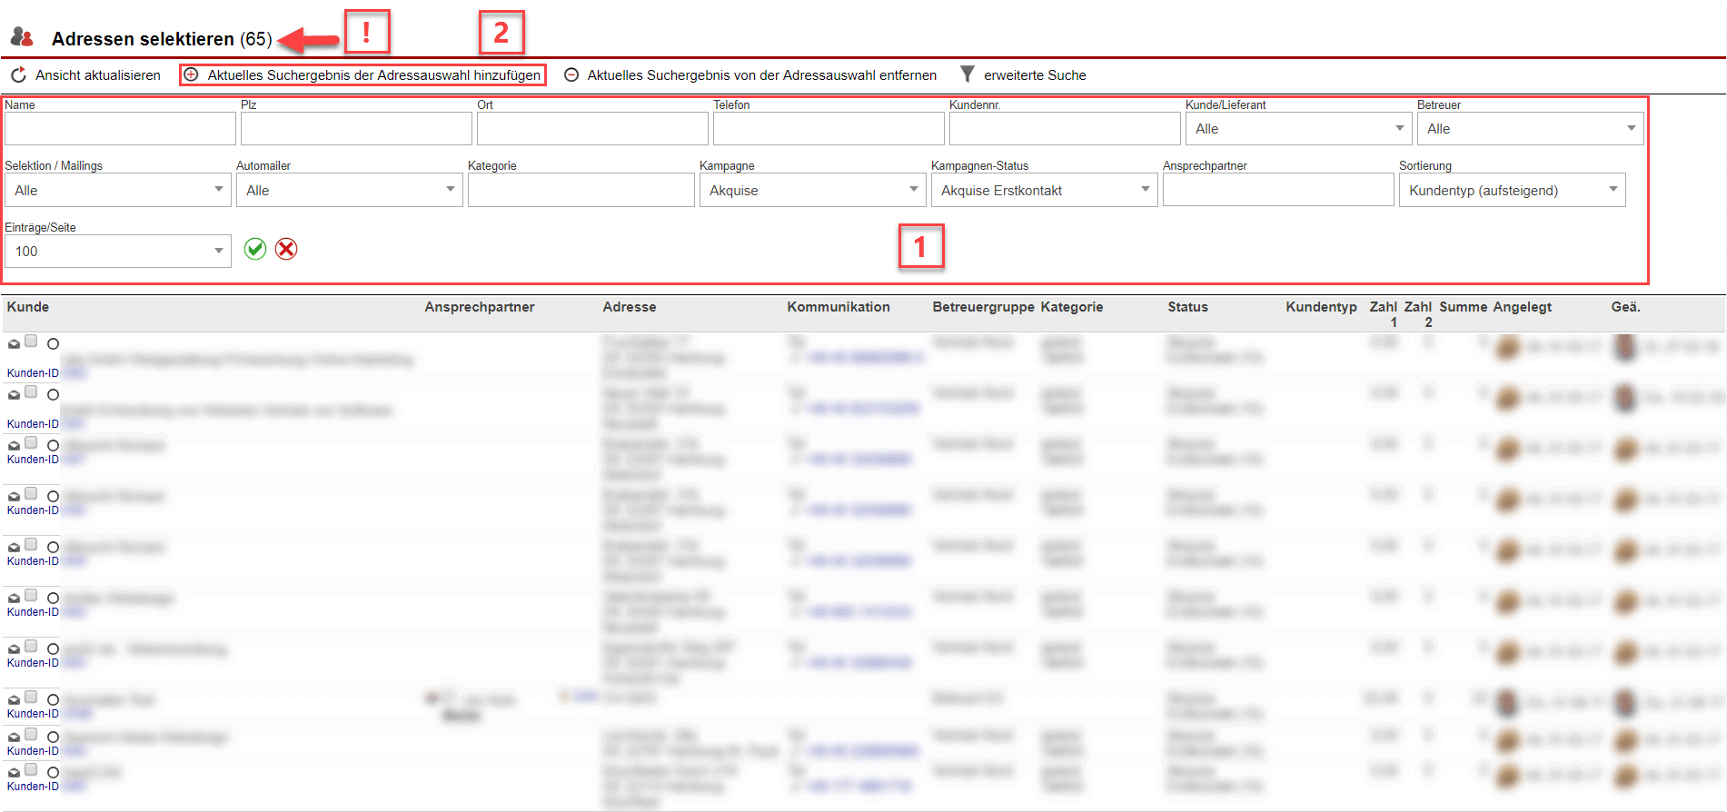Click the people icon beside Adressen selektieren
Viewport: 1727px width, 812px height.
(22, 37)
